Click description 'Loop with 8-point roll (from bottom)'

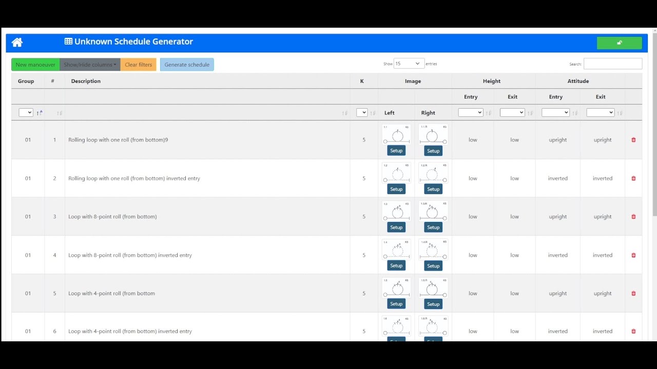112,217
